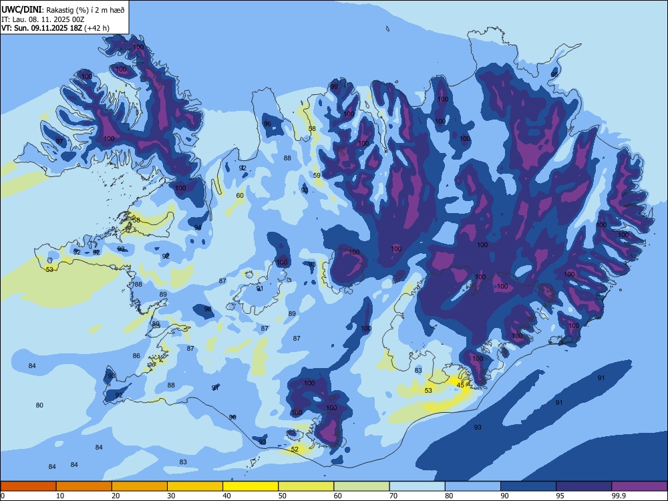This screenshot has height=501, width=668.
Task: Select the pale blue 70–80 legend swatch
Action: point(417,486)
